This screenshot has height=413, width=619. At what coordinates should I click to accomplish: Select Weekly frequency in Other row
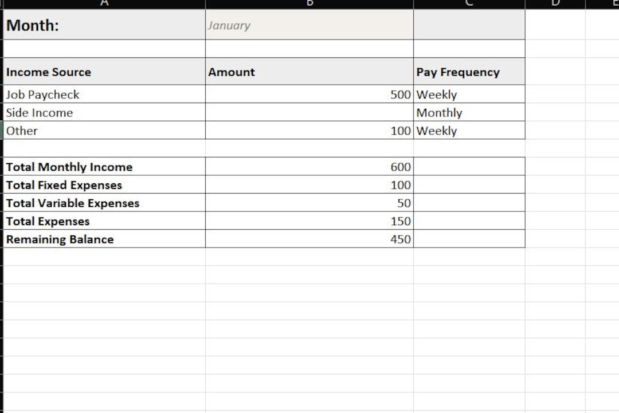tap(469, 130)
